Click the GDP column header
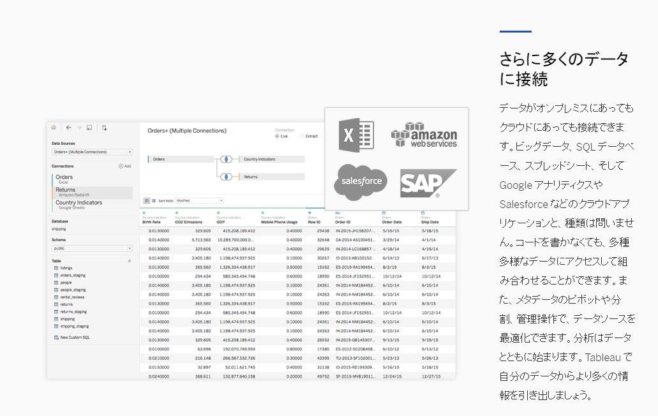The image size is (658, 416). pyautogui.click(x=221, y=222)
